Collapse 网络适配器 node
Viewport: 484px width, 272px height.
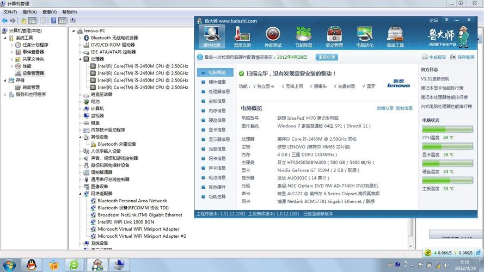(x=80, y=194)
